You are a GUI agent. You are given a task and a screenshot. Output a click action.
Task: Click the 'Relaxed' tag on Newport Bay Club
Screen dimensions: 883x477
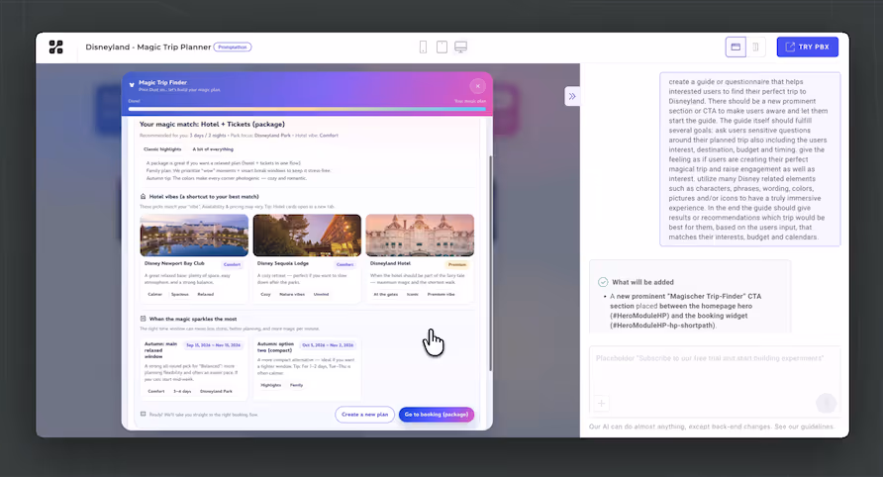(x=206, y=295)
